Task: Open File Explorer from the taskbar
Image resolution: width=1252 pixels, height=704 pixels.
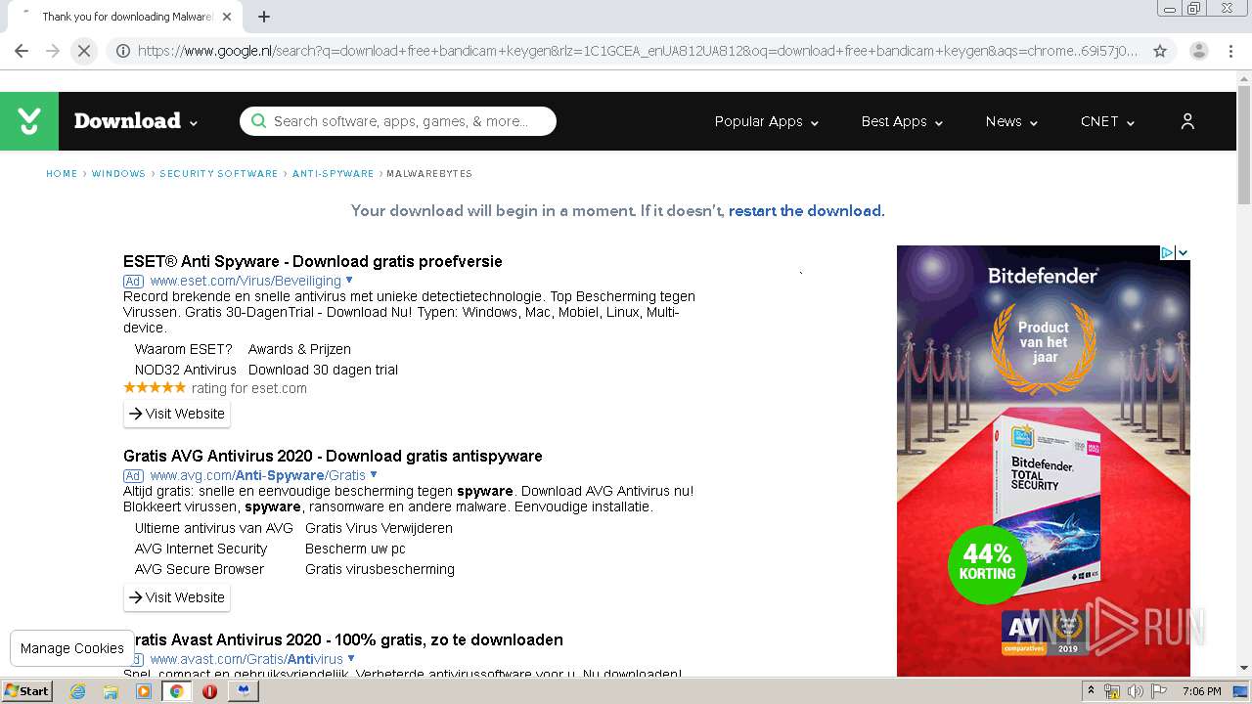Action: [111, 691]
